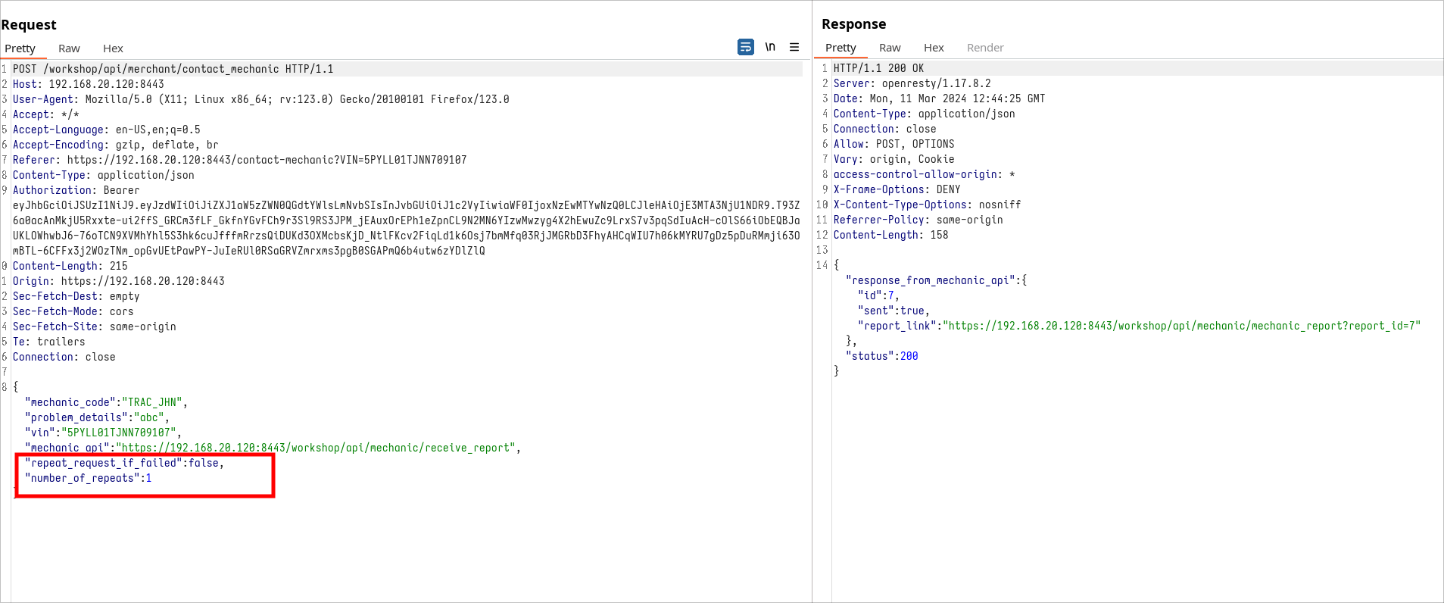Open the Response Render tab
The image size is (1444, 603).
coord(984,48)
